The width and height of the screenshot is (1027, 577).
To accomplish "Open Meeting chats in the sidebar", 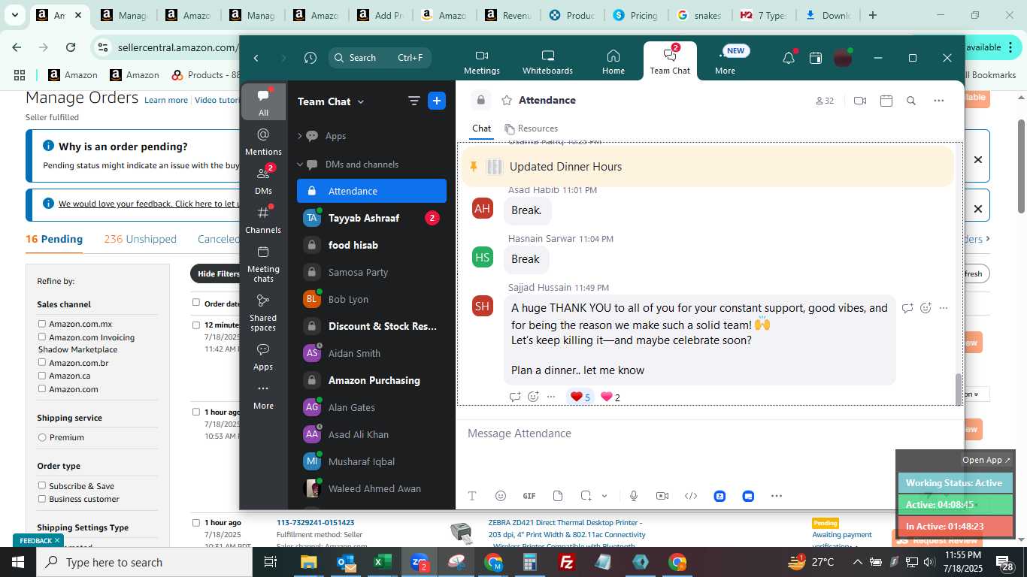I will click(263, 264).
